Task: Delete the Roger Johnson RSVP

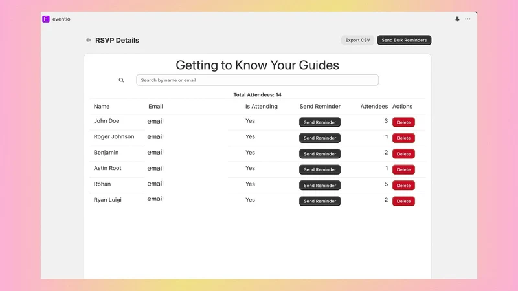Action: [403, 138]
